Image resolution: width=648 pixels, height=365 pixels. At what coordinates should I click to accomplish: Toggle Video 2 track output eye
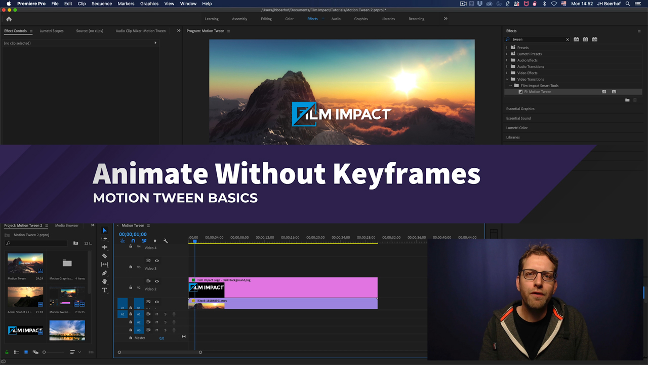point(157,281)
